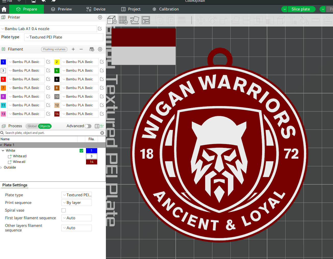Click the Slice plate button
The width and height of the screenshot is (333, 259).
(301, 9)
